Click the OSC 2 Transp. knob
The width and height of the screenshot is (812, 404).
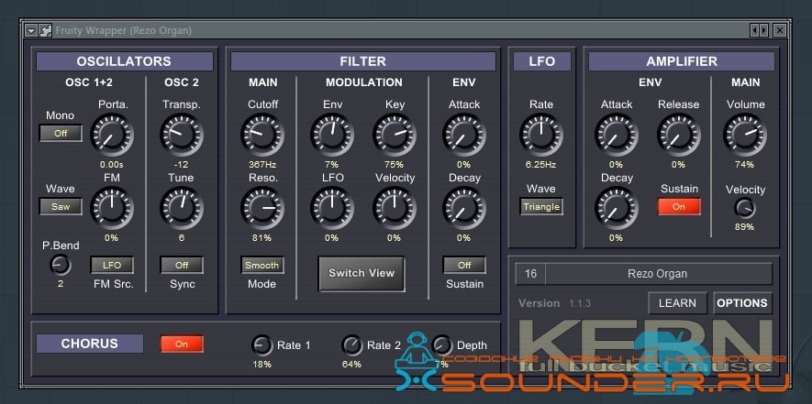[x=182, y=135]
